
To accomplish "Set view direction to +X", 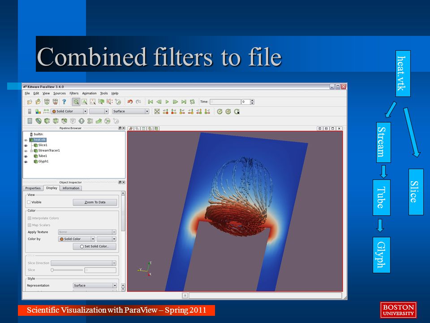I will click(165, 112).
